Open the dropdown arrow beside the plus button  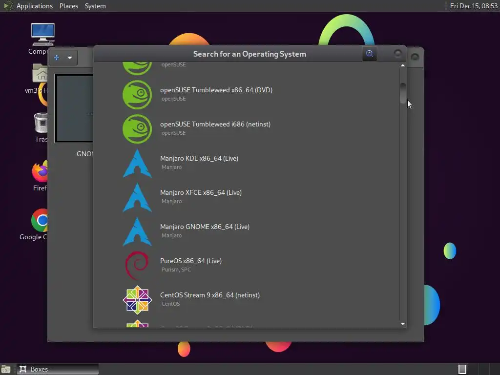tap(70, 58)
